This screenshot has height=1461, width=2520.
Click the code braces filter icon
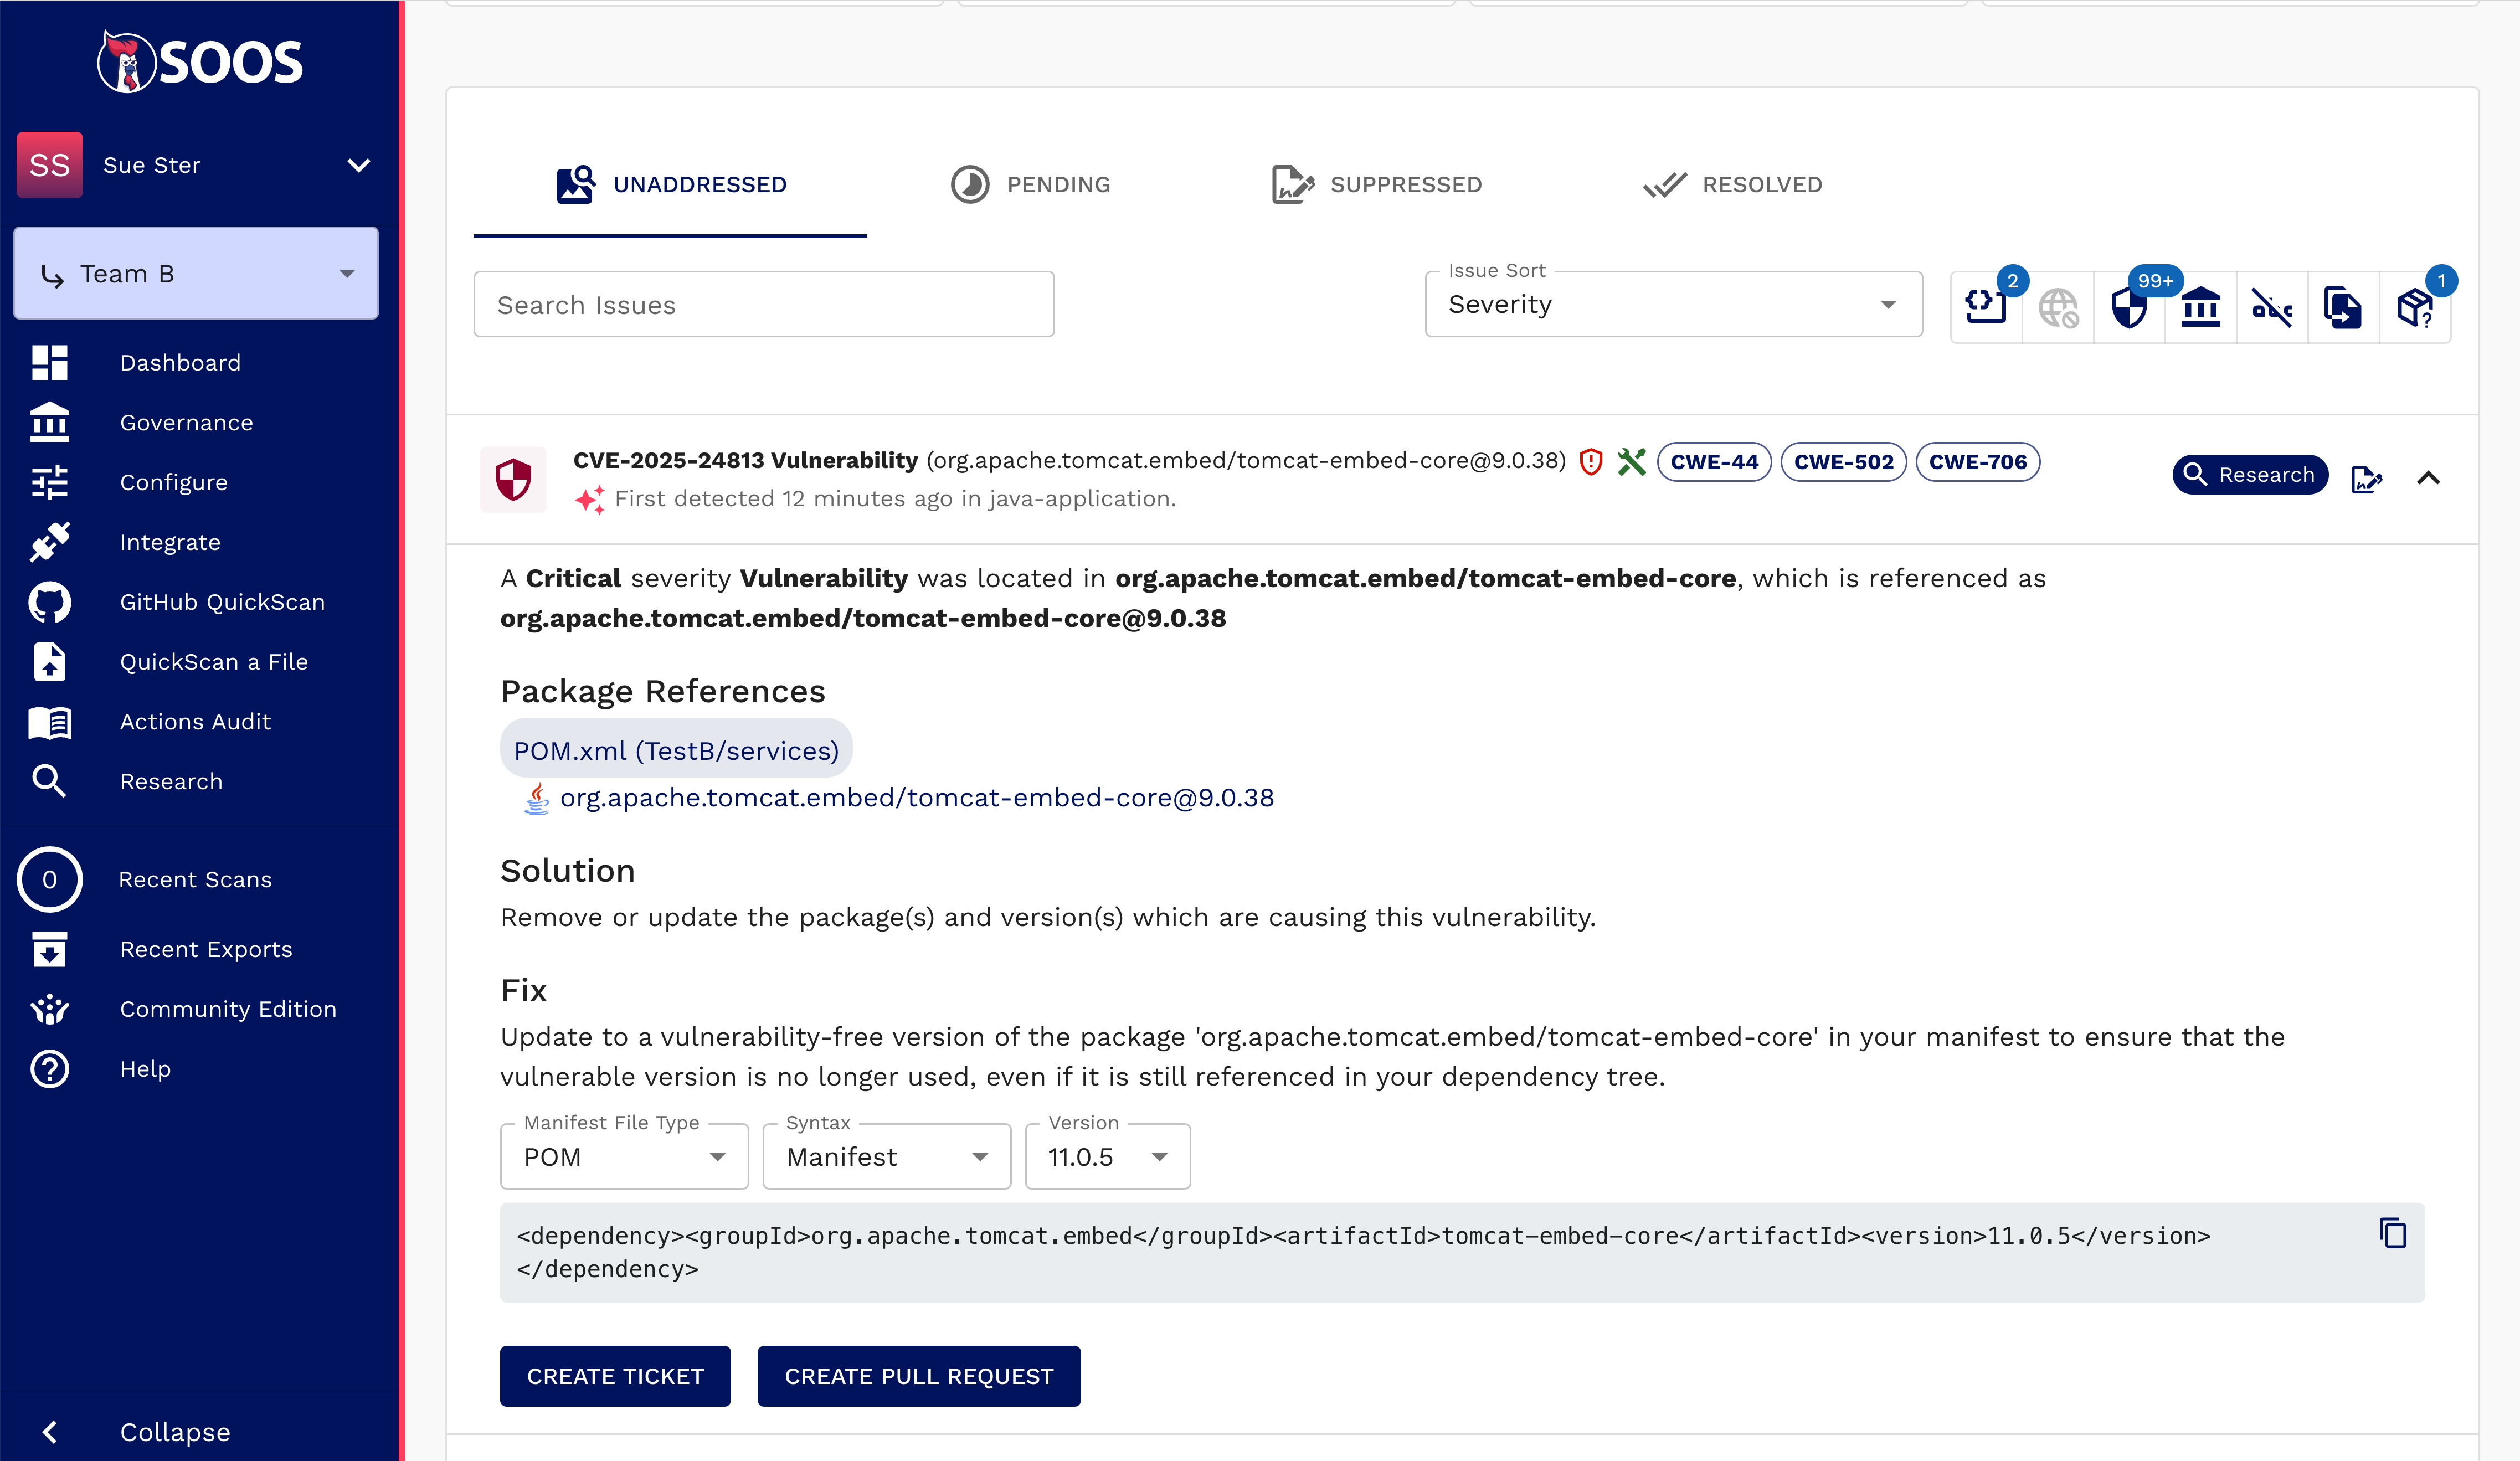1986,307
